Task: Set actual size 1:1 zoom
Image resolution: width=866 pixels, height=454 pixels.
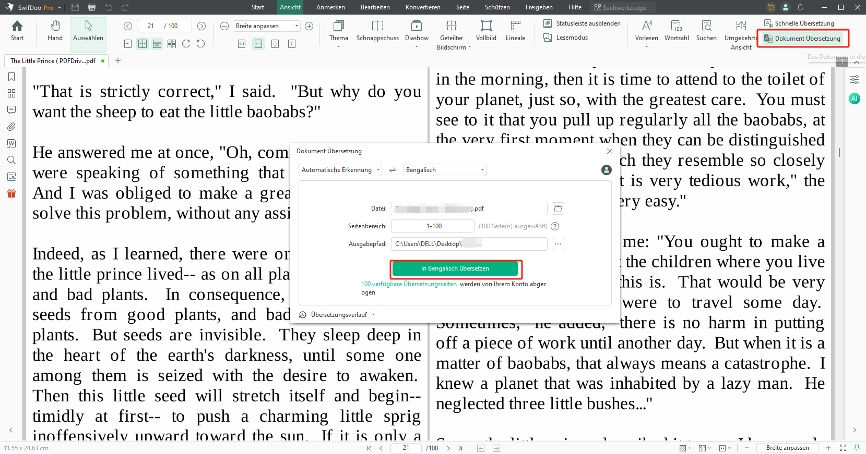Action: tap(242, 44)
